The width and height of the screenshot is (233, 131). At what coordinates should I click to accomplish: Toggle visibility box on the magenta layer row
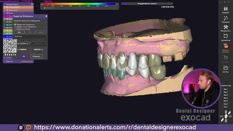[7, 16]
